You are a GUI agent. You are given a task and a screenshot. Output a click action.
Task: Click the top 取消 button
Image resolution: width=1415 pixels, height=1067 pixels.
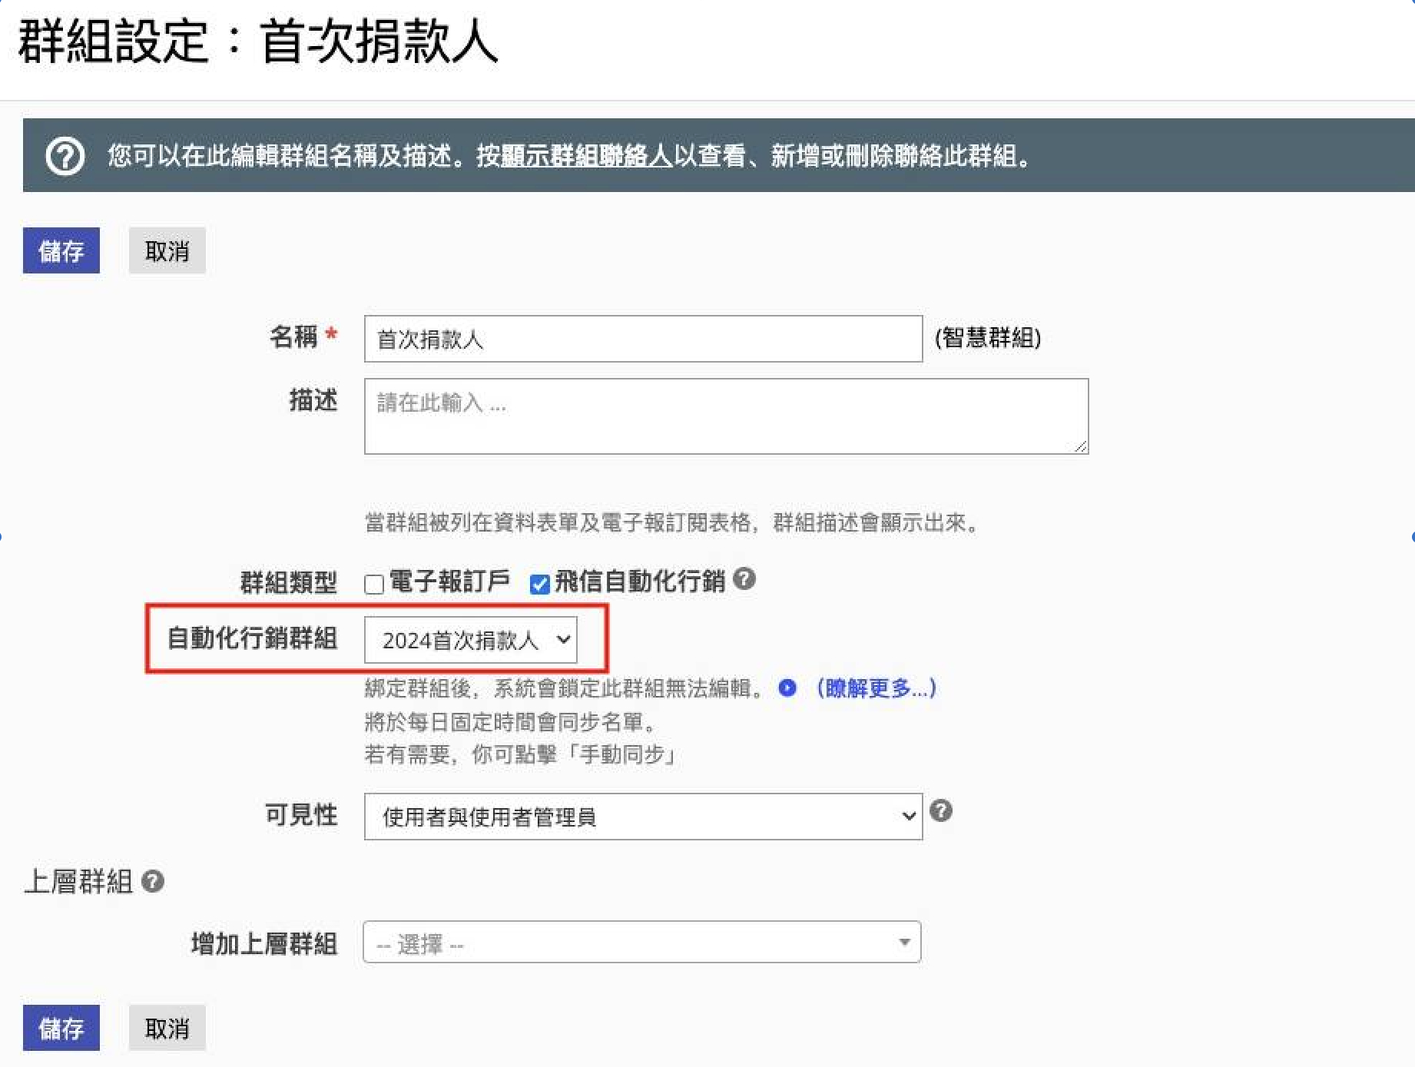(167, 250)
